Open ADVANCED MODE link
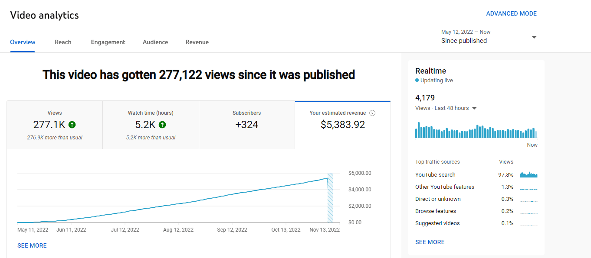This screenshot has width=591, height=258. click(x=511, y=13)
